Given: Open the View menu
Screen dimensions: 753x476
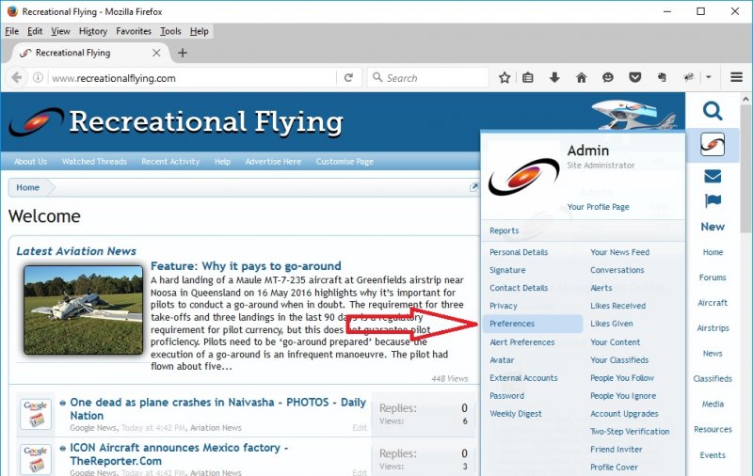Looking at the screenshot, I should coord(60,31).
